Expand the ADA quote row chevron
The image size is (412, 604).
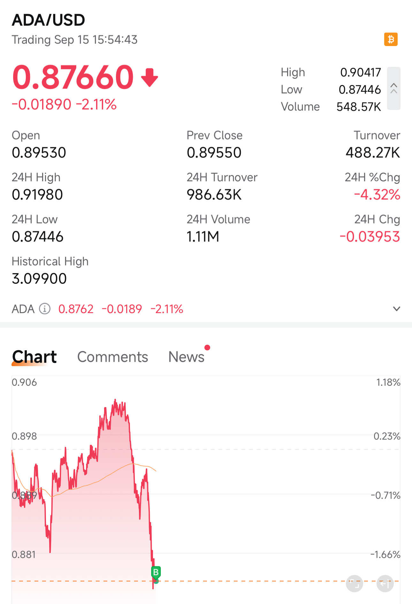click(x=396, y=309)
